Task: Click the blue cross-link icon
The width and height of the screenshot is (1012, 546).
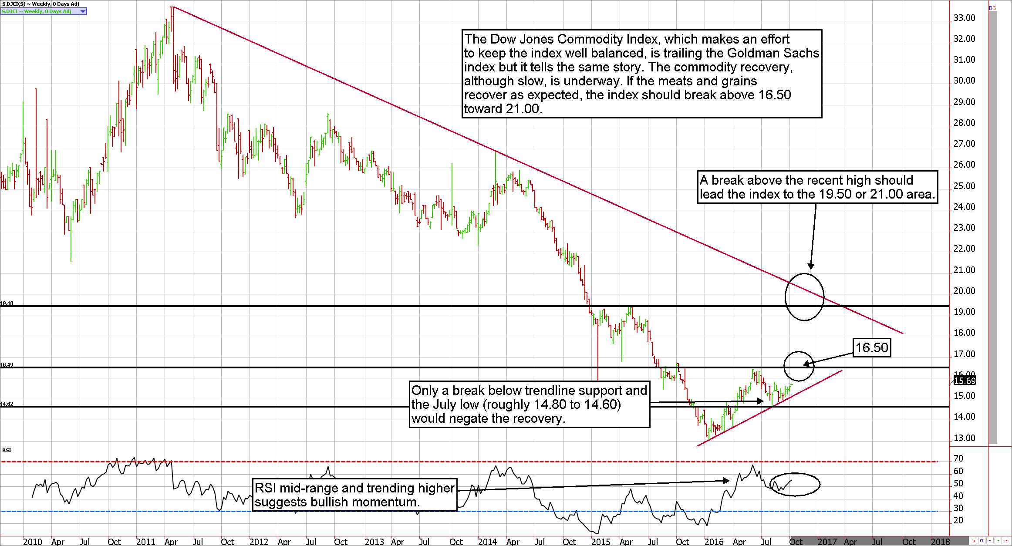Action: coord(990,540)
